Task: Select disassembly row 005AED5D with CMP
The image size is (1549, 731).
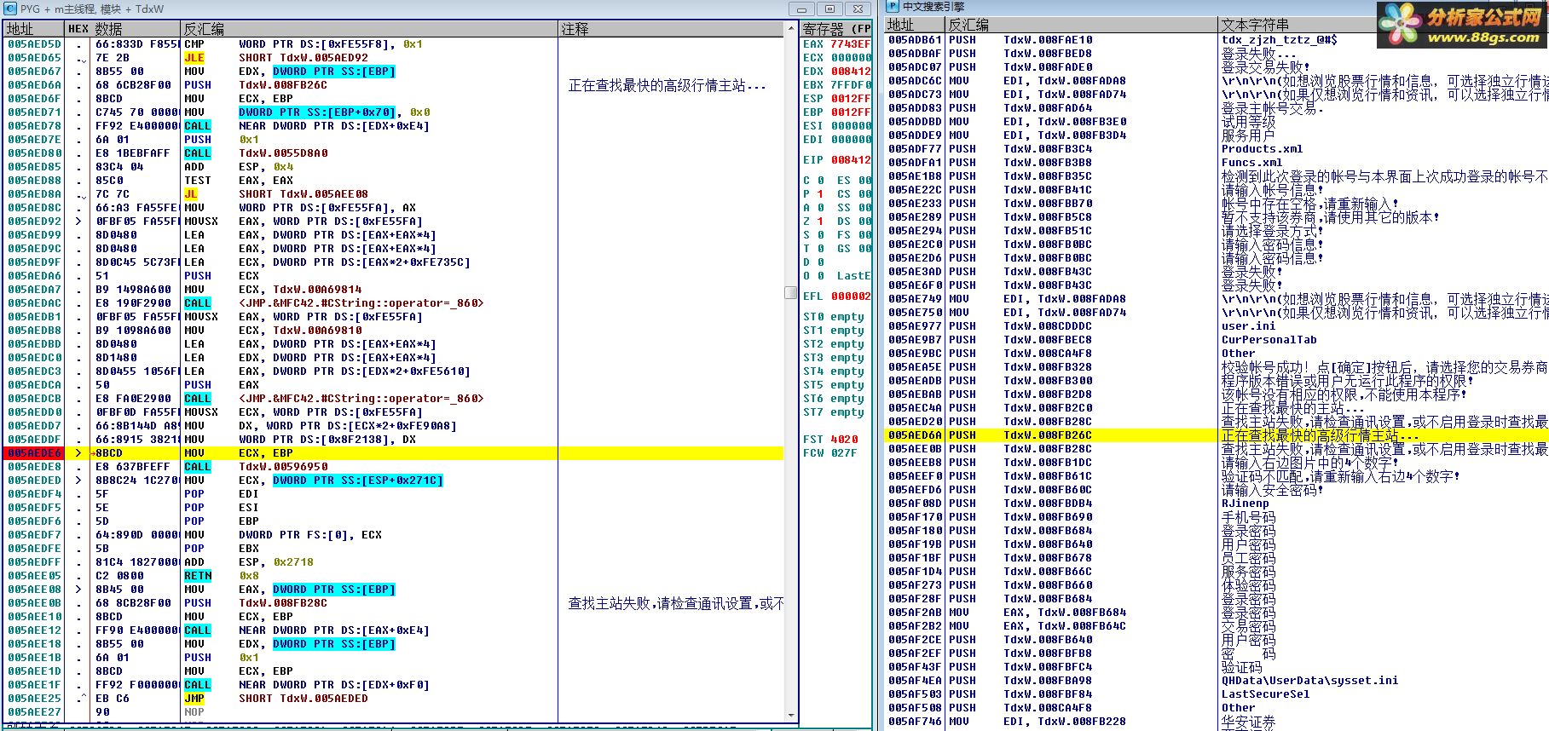Action: click(x=394, y=44)
